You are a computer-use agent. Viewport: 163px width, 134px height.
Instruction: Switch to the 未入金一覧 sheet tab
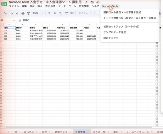99,132
